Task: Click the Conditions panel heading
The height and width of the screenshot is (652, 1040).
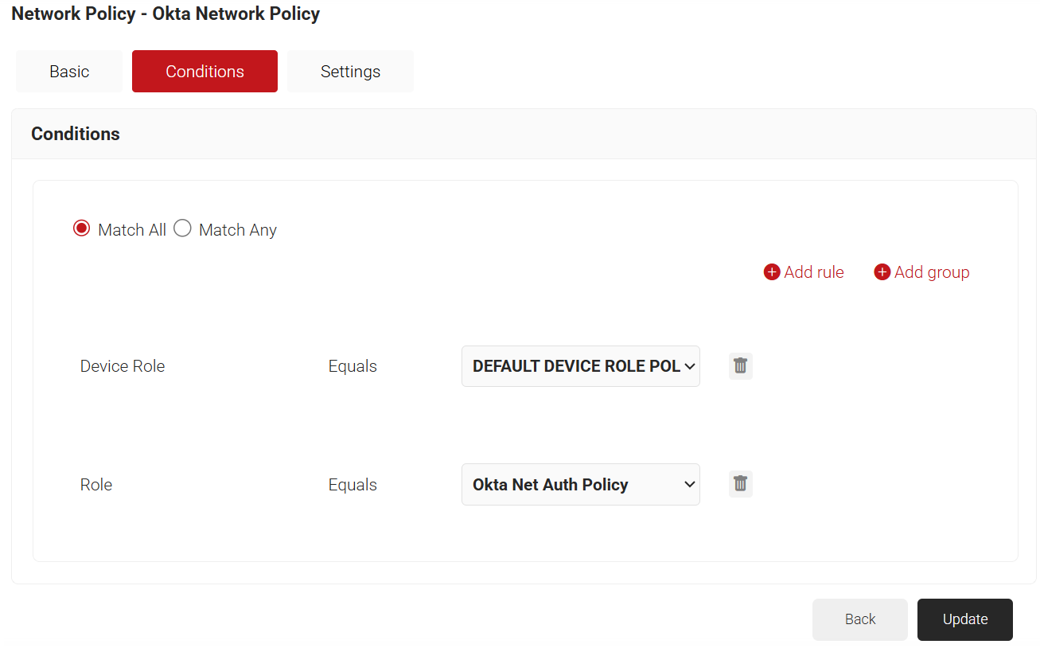Action: (x=76, y=134)
